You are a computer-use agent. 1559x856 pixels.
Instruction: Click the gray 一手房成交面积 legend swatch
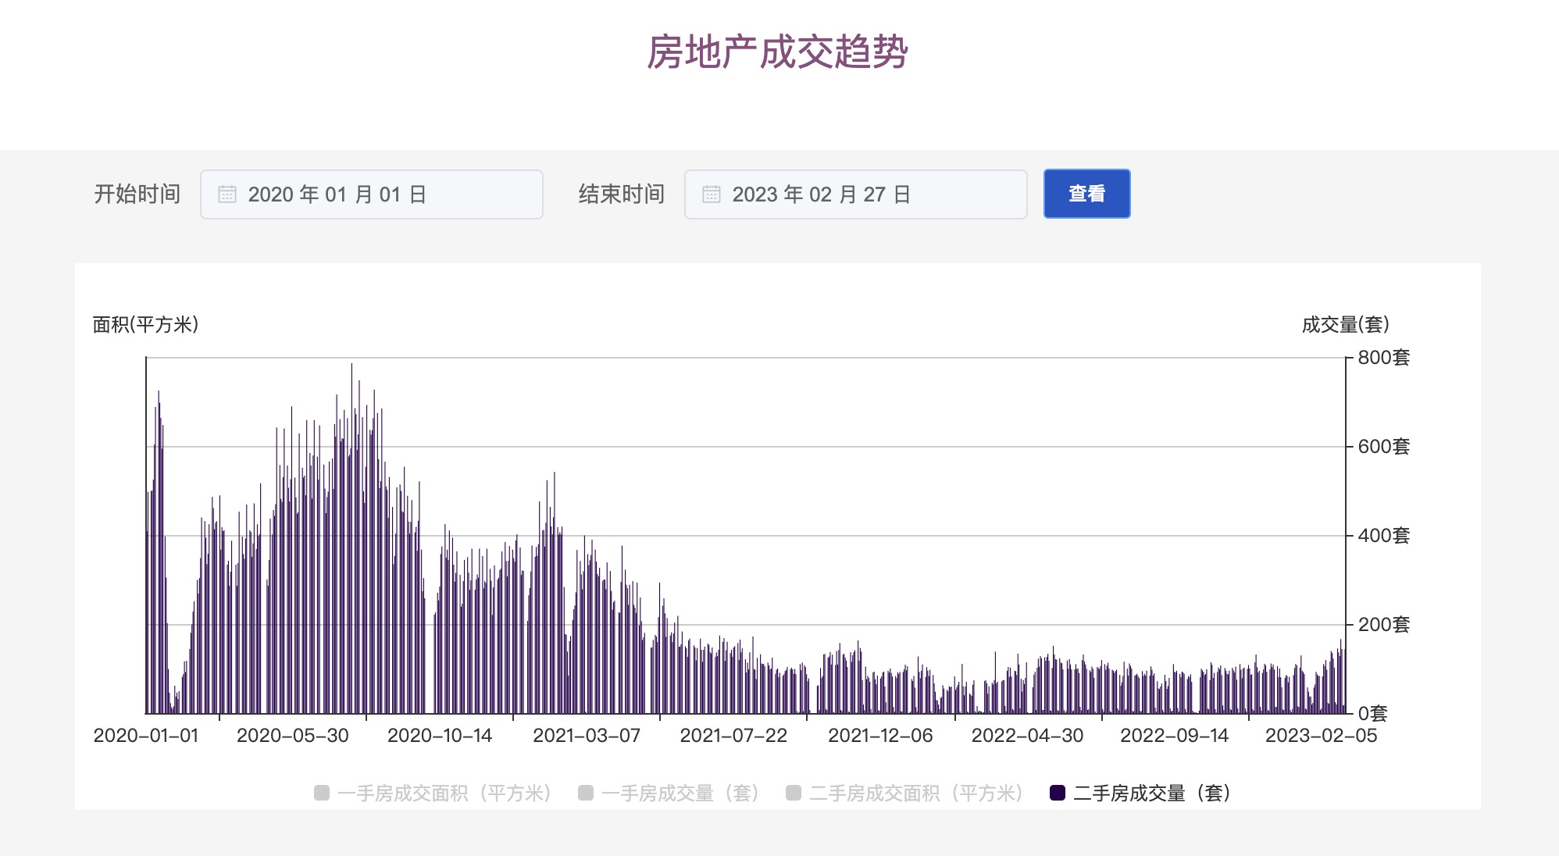point(321,794)
